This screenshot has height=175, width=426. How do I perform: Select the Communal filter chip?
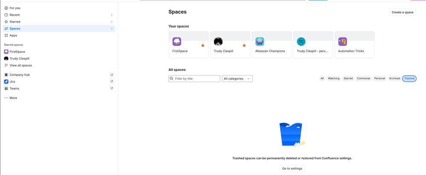(x=363, y=79)
